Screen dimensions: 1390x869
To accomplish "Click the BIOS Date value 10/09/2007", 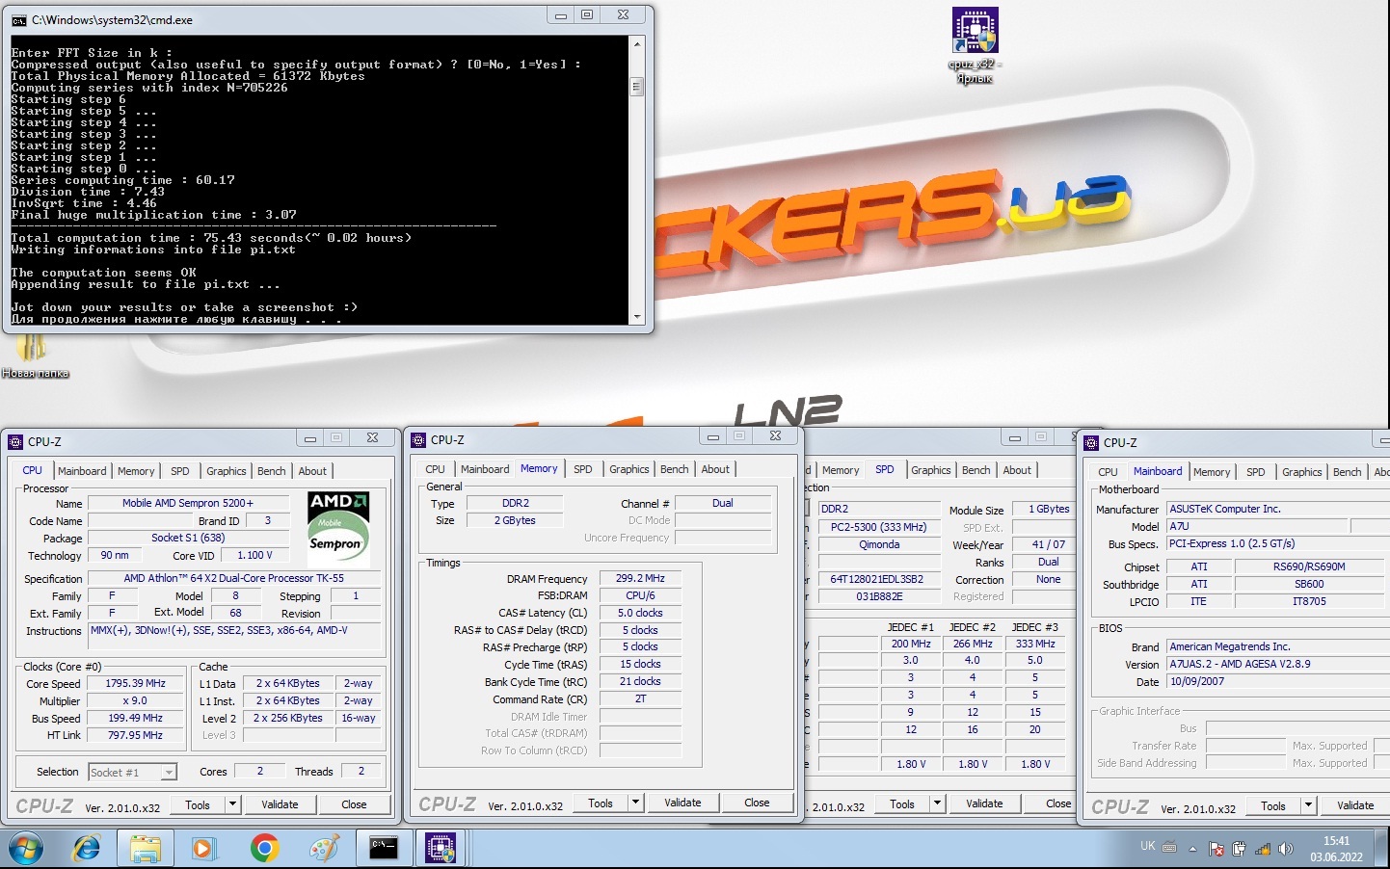I will [x=1278, y=681].
